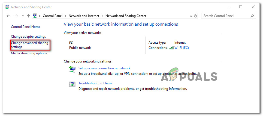Image resolution: width=263 pixels, height=116 pixels.
Task: Open the recent locations dropdown arrow
Action: [23, 16]
